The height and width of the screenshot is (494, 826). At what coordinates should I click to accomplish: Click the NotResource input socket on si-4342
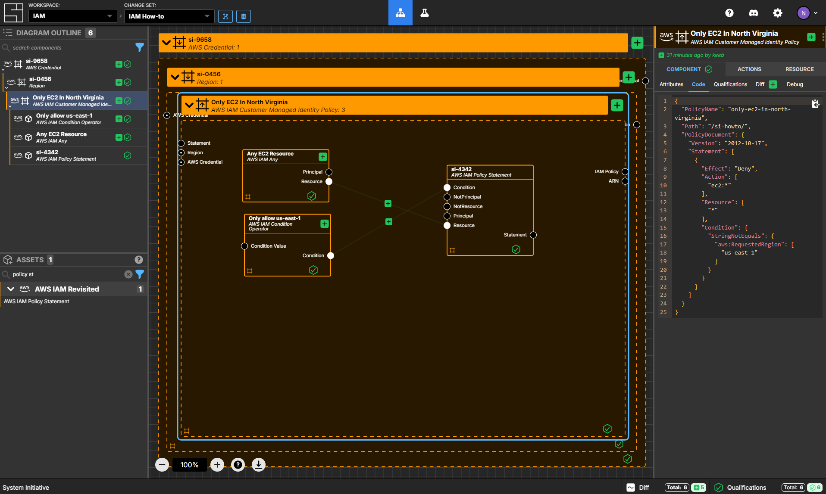tap(447, 206)
